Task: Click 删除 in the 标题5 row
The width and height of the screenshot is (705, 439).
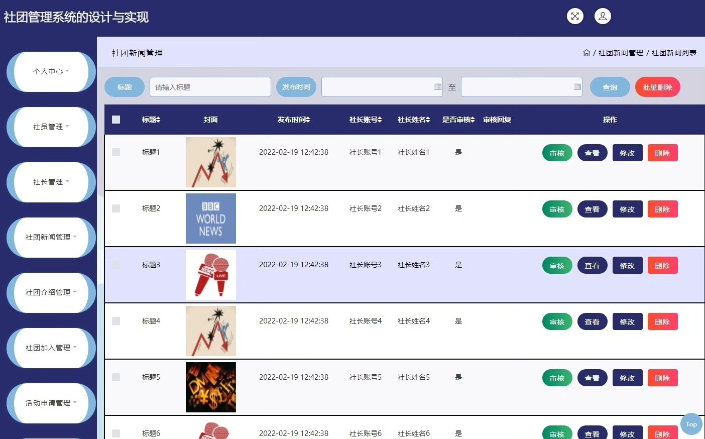Action: (663, 378)
